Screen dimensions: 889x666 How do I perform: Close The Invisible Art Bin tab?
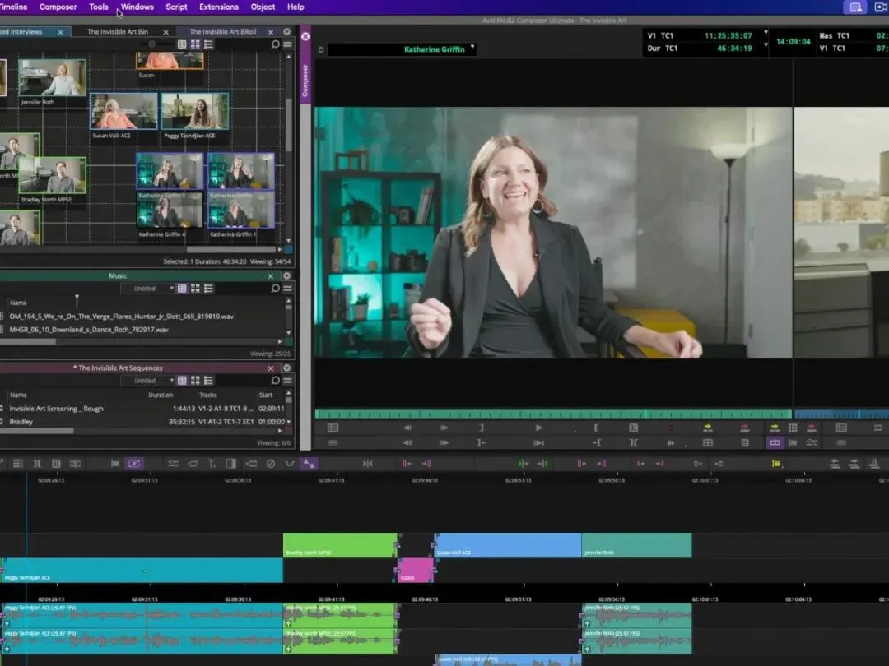pos(165,32)
